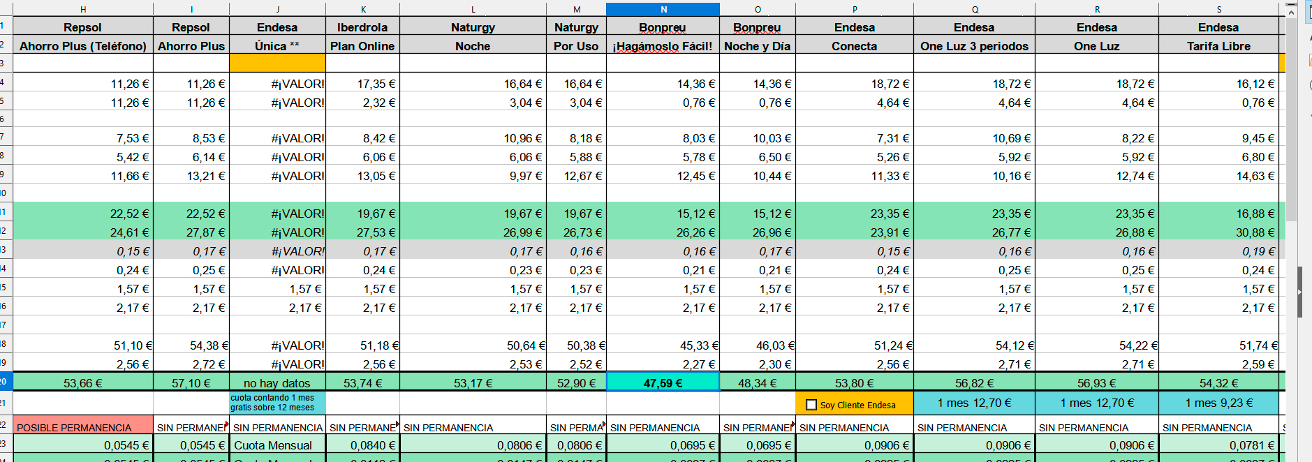This screenshot has height=462, width=1312.
Task: Click the 10,96 € cell
Action: pyautogui.click(x=473, y=138)
